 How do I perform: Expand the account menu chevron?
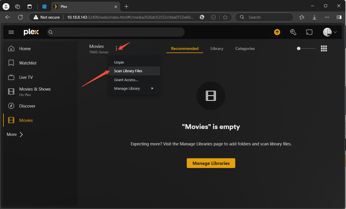[335, 32]
